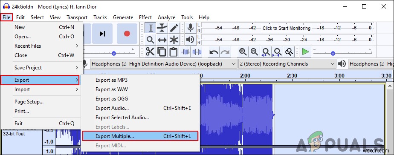
Task: Click the playback meter speaker icon
Action: pyautogui.click(x=191, y=39)
